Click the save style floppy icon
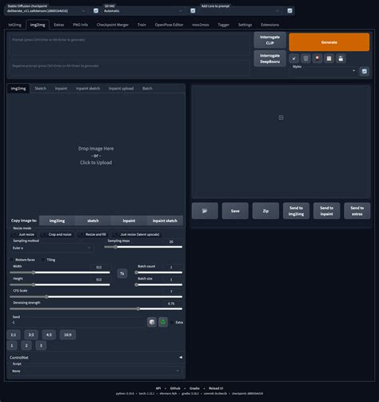This screenshot has height=402, width=379. click(341, 58)
